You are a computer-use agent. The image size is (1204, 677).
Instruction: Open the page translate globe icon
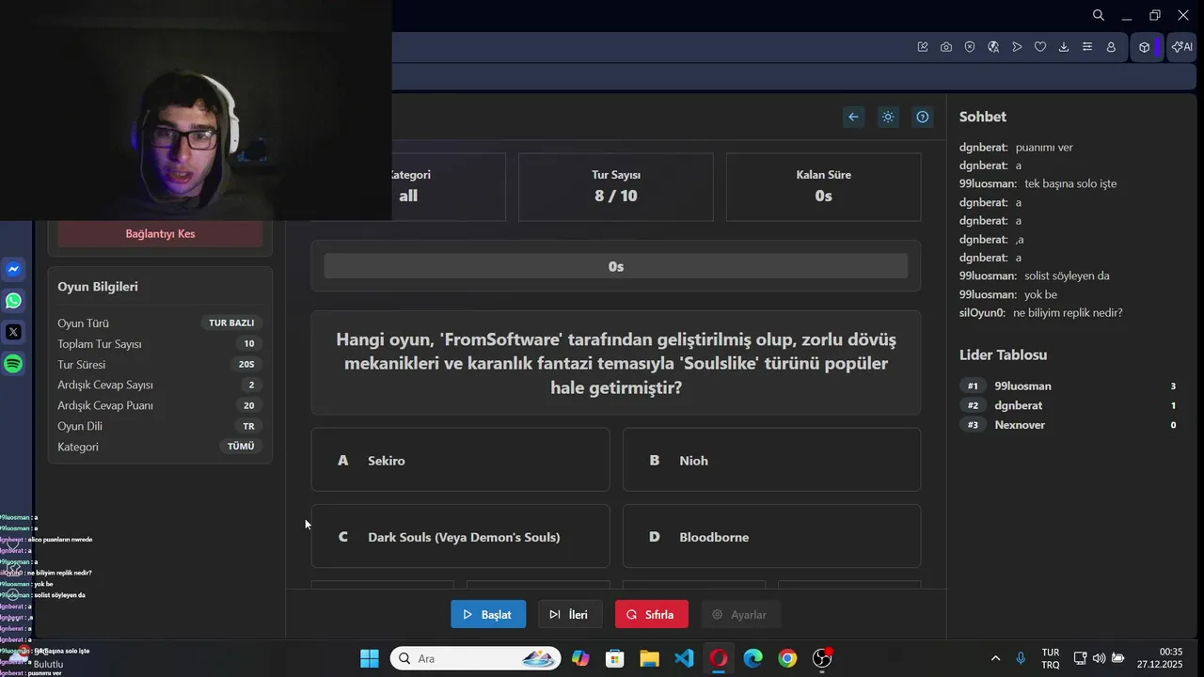(993, 47)
